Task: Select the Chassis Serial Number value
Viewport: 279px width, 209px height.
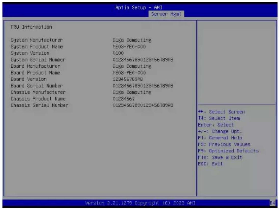Action: tap(143, 105)
